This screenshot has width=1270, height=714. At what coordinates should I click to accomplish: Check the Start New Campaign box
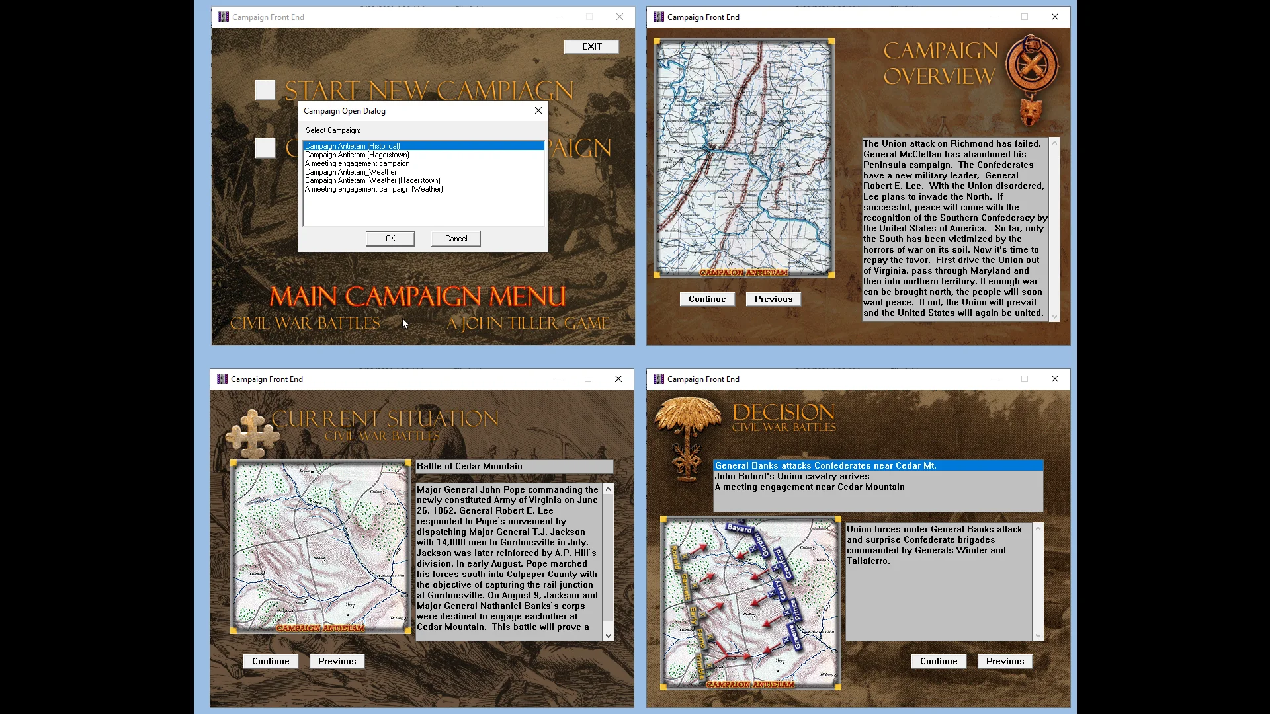pos(265,90)
